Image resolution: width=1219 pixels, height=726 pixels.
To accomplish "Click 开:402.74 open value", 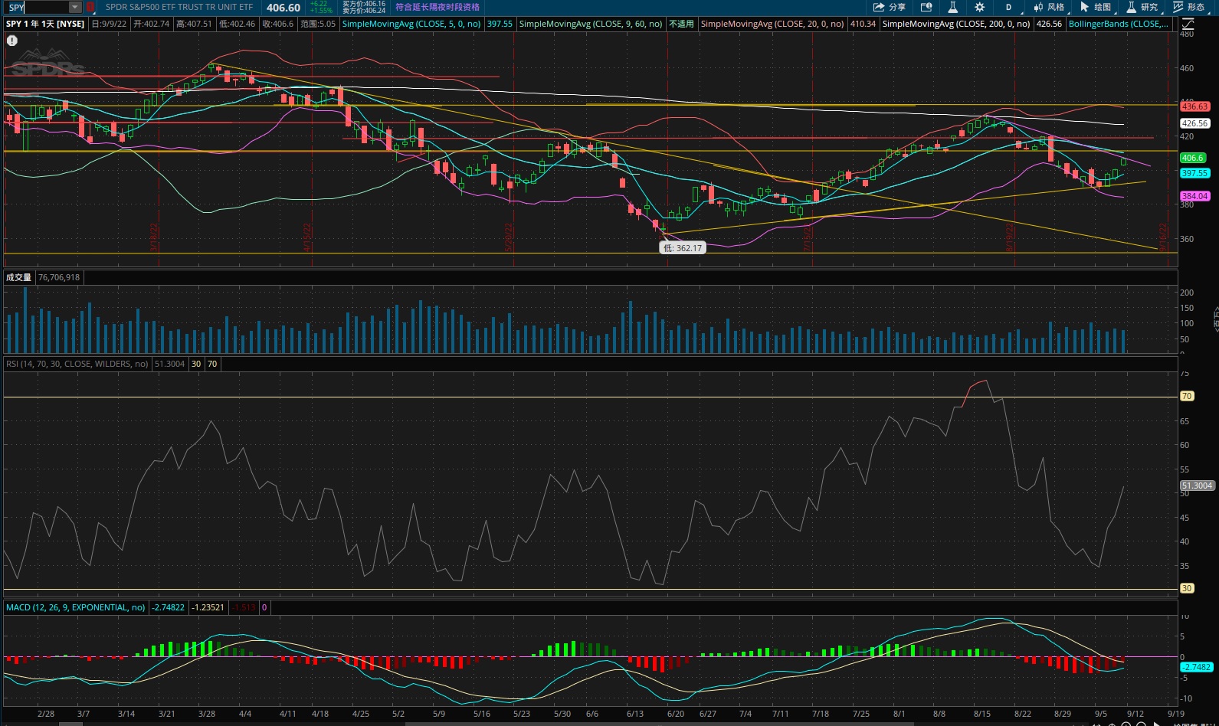I will [x=151, y=24].
